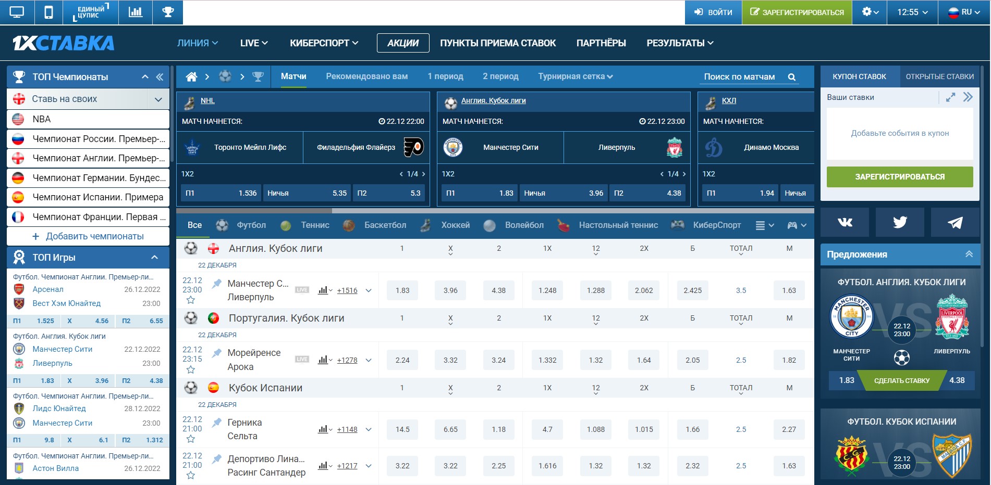Open the statistics bar chart icon
Viewport: 991px width, 485px height.
pos(136,12)
